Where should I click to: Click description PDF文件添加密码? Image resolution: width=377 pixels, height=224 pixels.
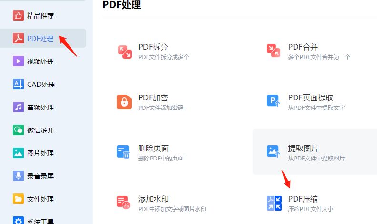point(161,108)
